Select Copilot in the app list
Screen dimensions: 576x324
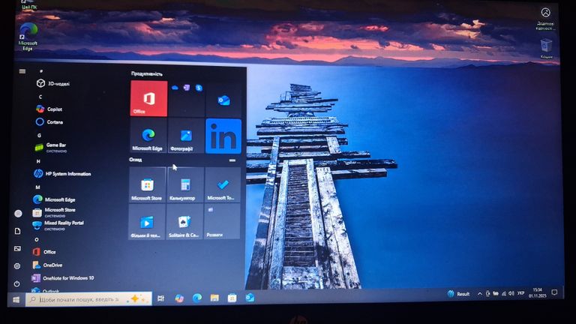coord(54,109)
